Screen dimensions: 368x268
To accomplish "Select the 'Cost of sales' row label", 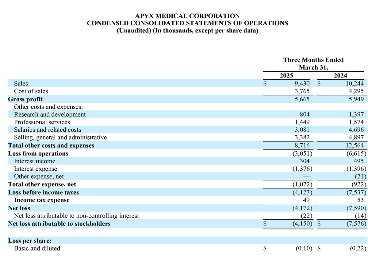I will pos(31,91).
